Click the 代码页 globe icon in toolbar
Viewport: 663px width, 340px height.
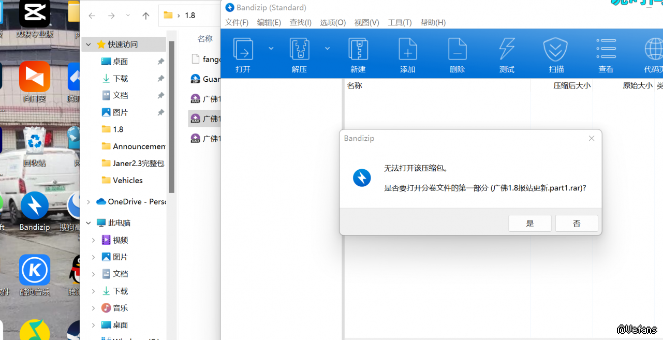(x=653, y=49)
